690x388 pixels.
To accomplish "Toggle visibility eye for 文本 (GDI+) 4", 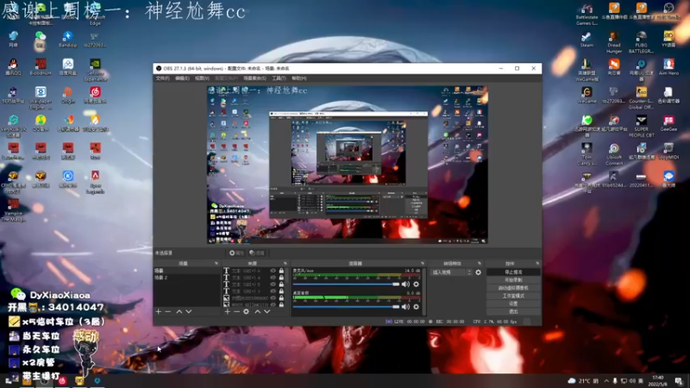I will [273, 278].
